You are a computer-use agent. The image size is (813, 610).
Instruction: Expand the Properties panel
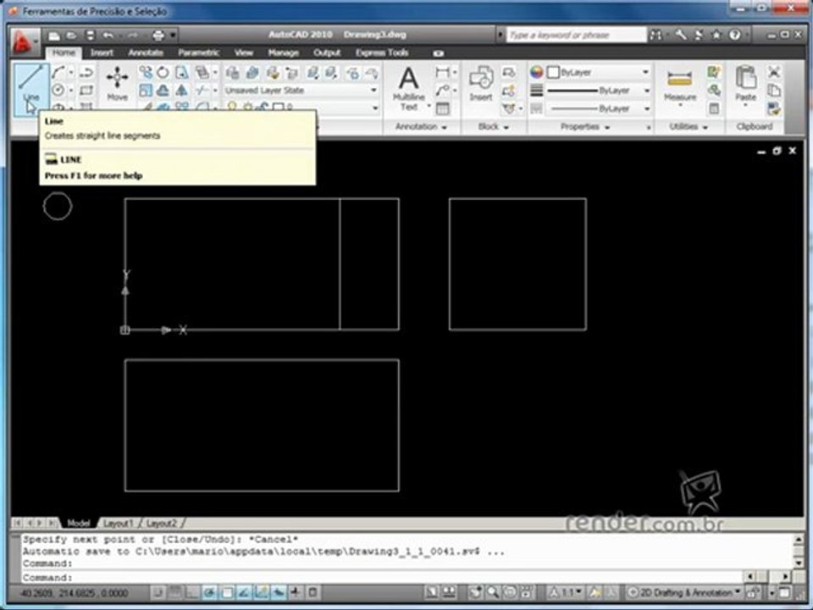point(585,126)
